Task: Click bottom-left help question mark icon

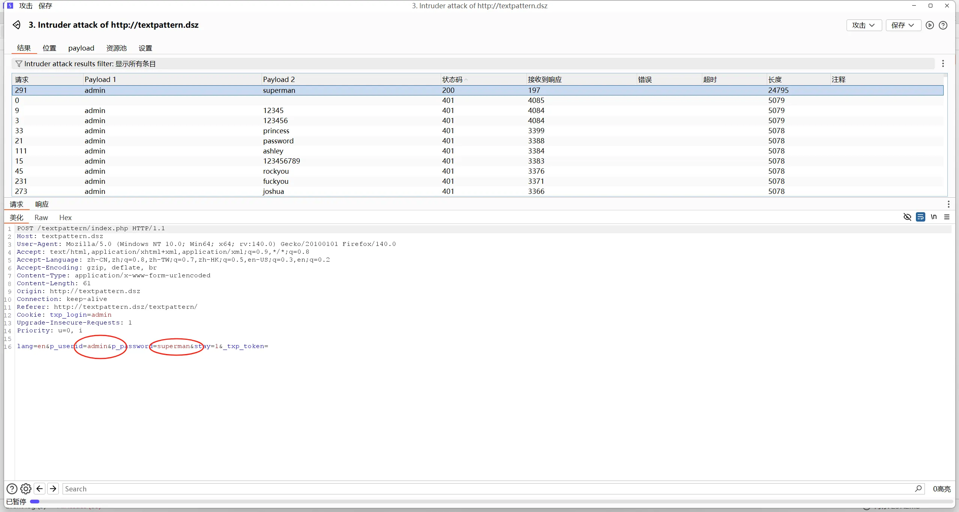Action: pyautogui.click(x=12, y=489)
